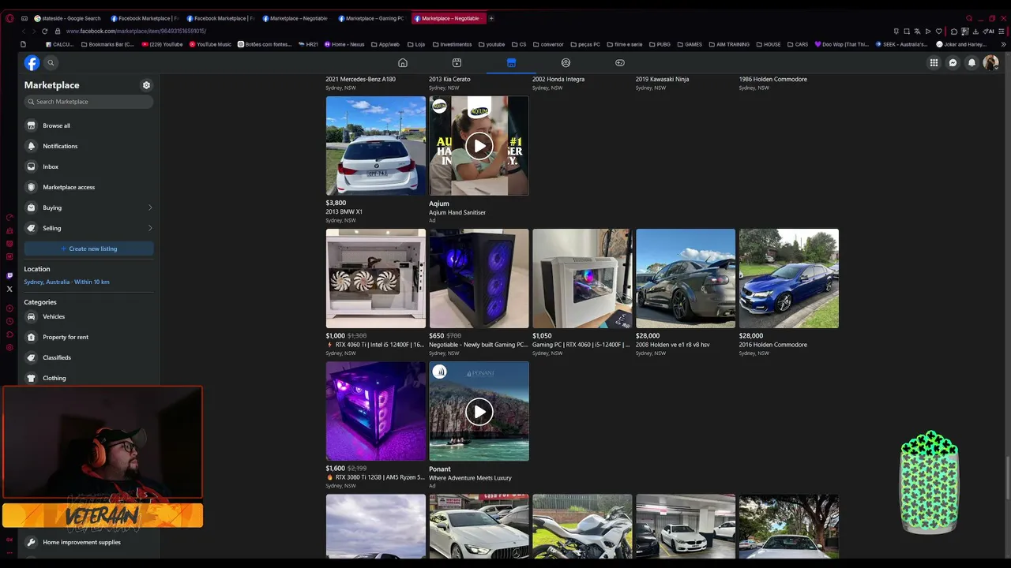Open the 2013 BMW X1 listing photo
1011x568 pixels.
tap(376, 146)
